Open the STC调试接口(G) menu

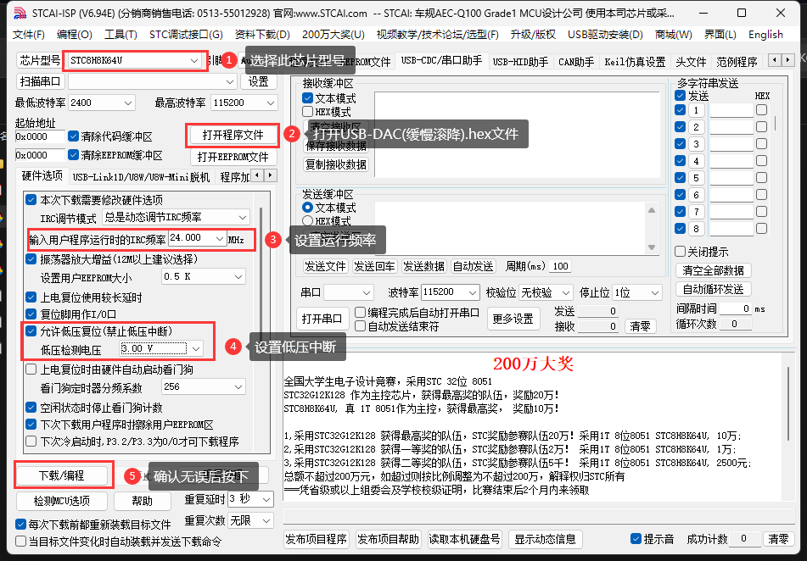(x=186, y=35)
